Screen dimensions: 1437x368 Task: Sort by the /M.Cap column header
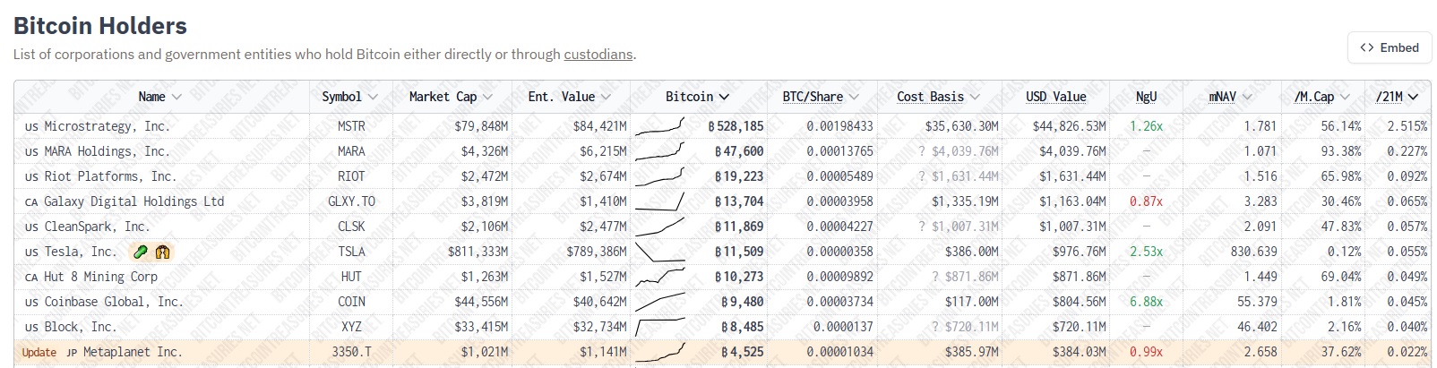coord(1321,97)
